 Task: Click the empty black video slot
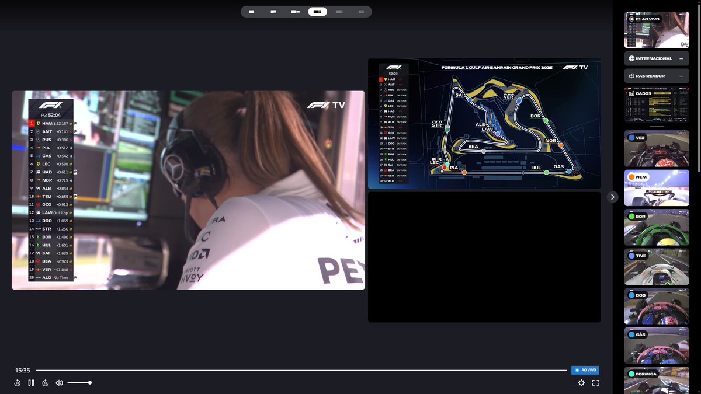[x=484, y=257]
